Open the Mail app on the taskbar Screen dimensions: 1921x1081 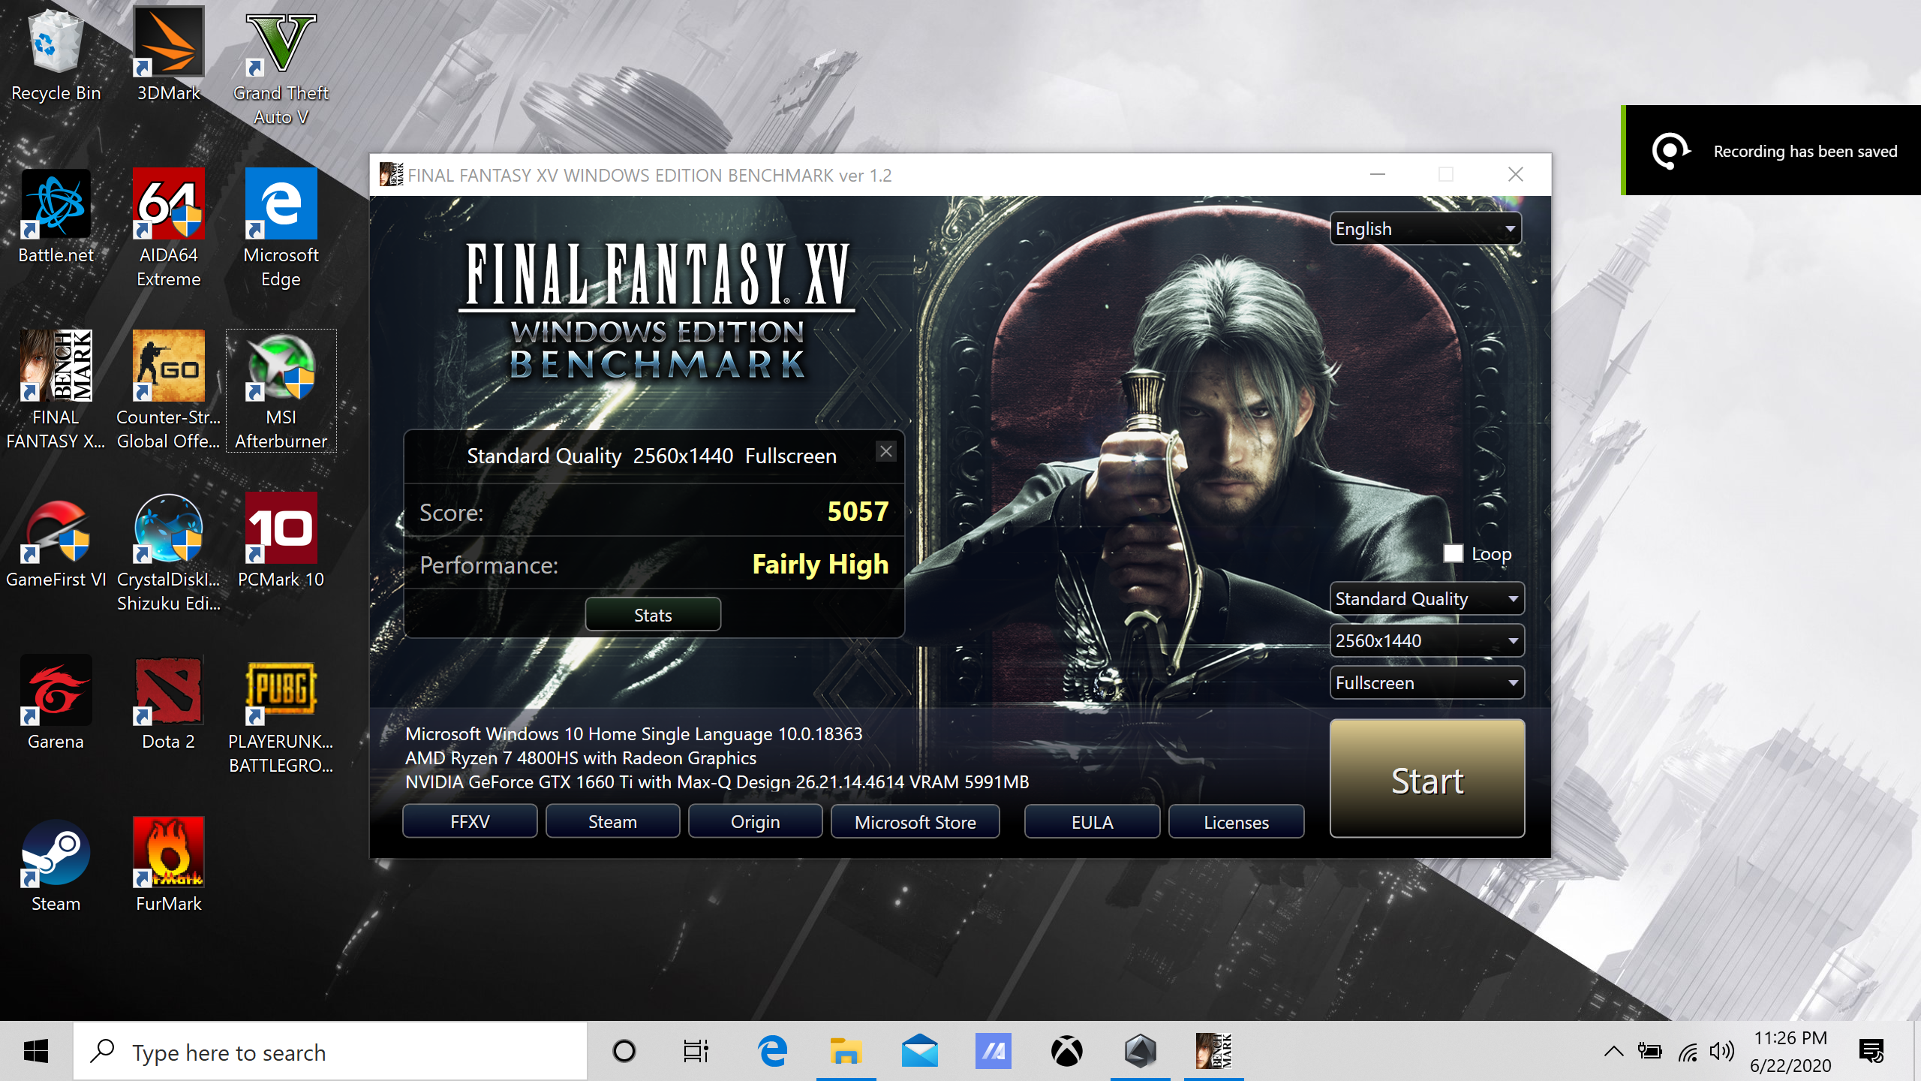pos(919,1051)
